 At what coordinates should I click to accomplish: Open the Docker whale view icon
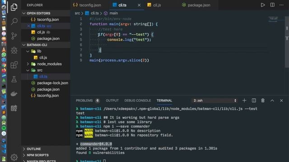click(14, 94)
